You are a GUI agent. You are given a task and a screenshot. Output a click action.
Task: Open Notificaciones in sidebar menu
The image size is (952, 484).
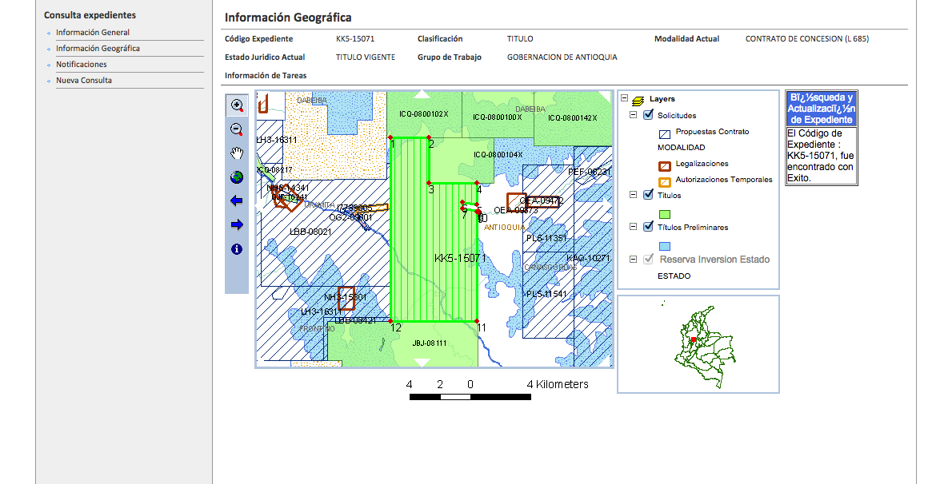[81, 65]
